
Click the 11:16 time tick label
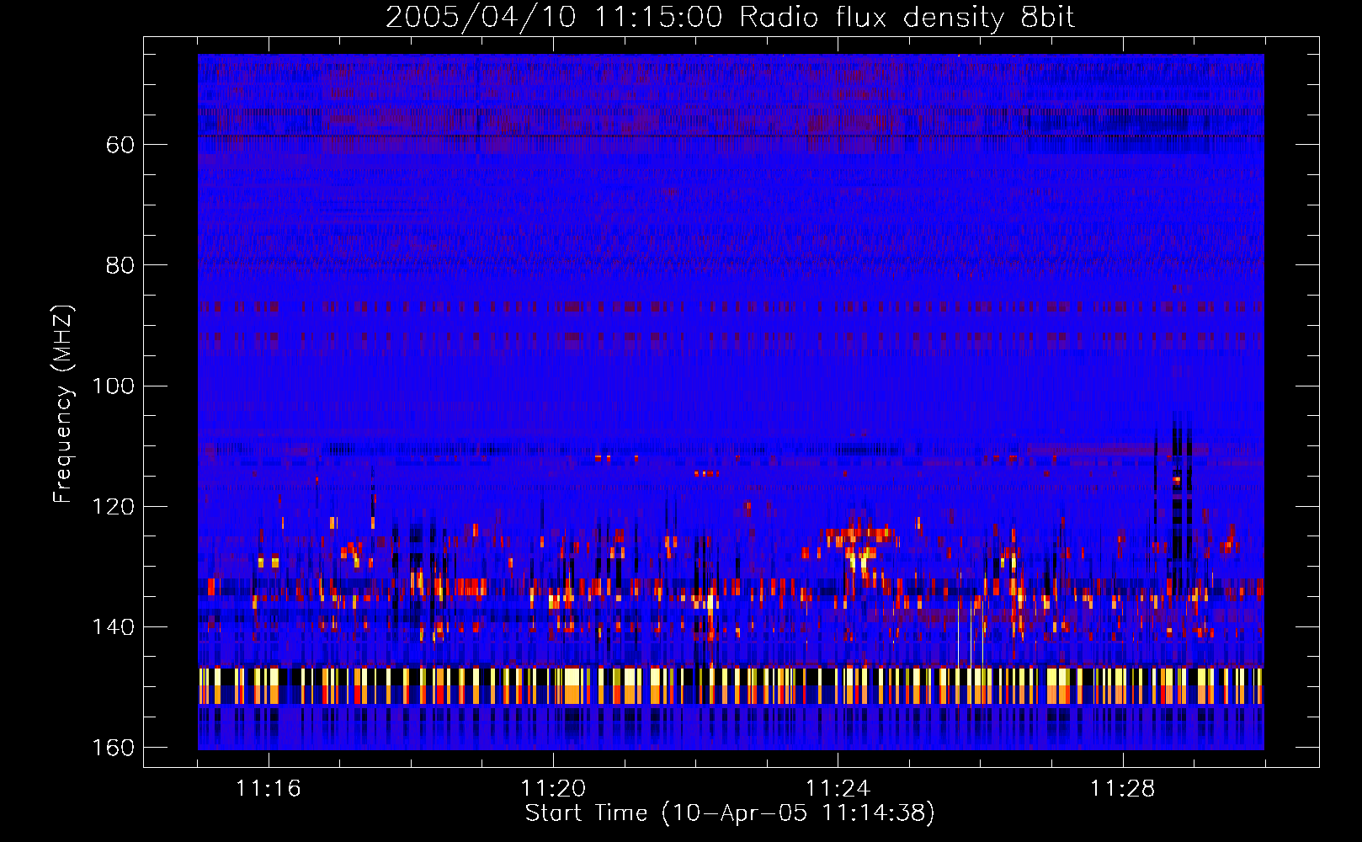[x=269, y=789]
